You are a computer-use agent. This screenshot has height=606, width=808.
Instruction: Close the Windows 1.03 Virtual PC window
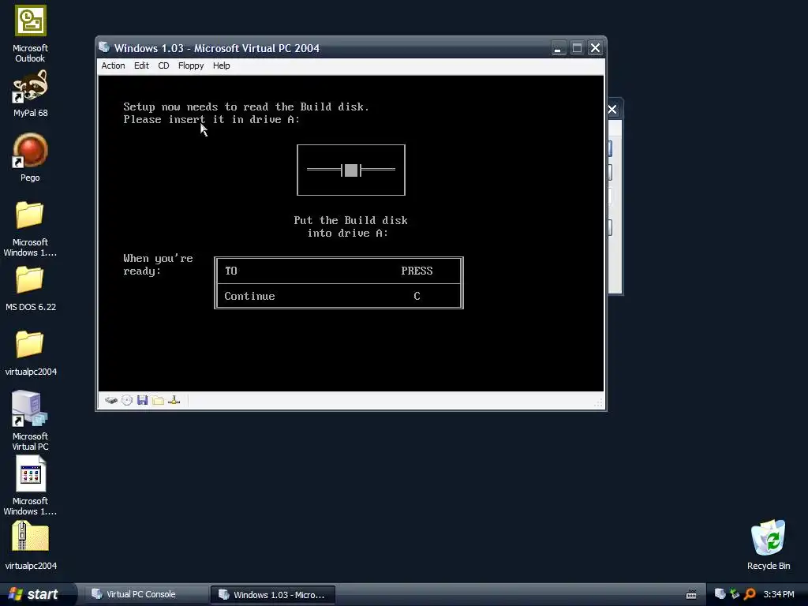tap(595, 48)
